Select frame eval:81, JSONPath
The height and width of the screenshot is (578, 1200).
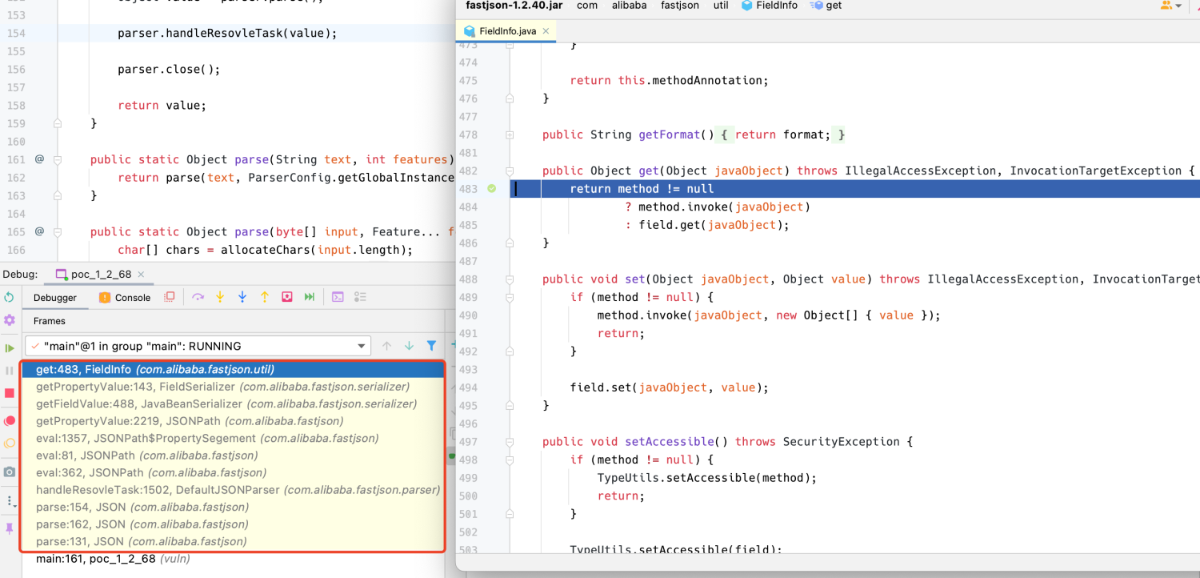[232, 456]
